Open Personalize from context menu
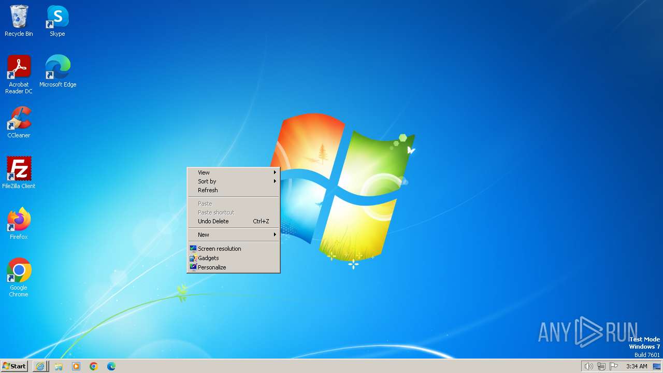The height and width of the screenshot is (373, 663). (x=234, y=267)
